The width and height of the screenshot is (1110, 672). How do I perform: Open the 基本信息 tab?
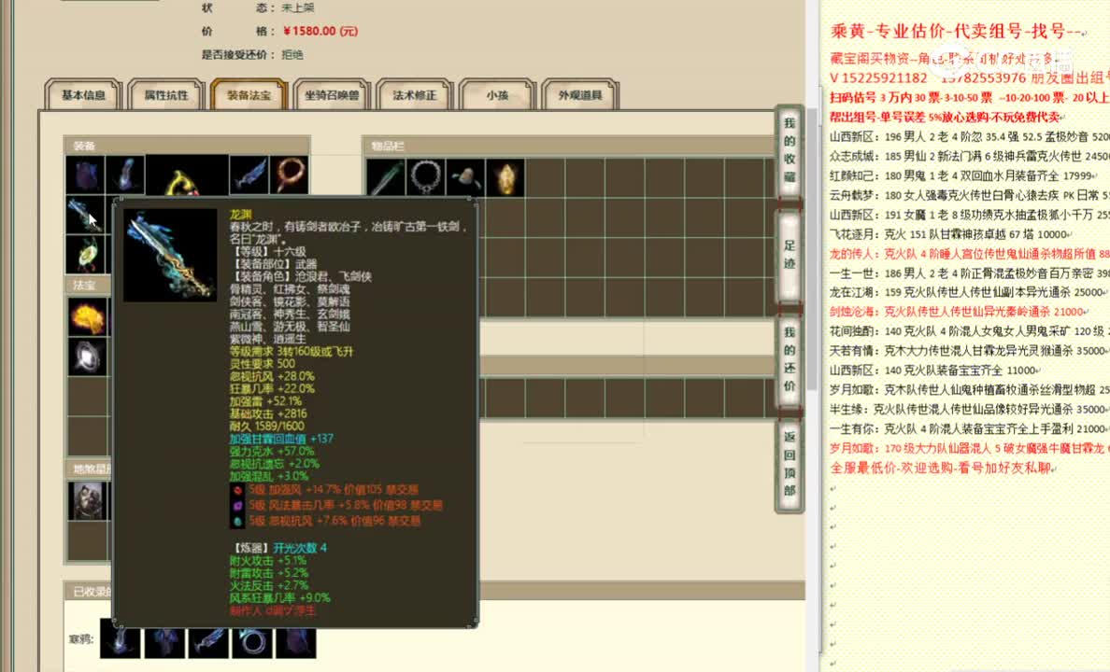[x=83, y=95]
